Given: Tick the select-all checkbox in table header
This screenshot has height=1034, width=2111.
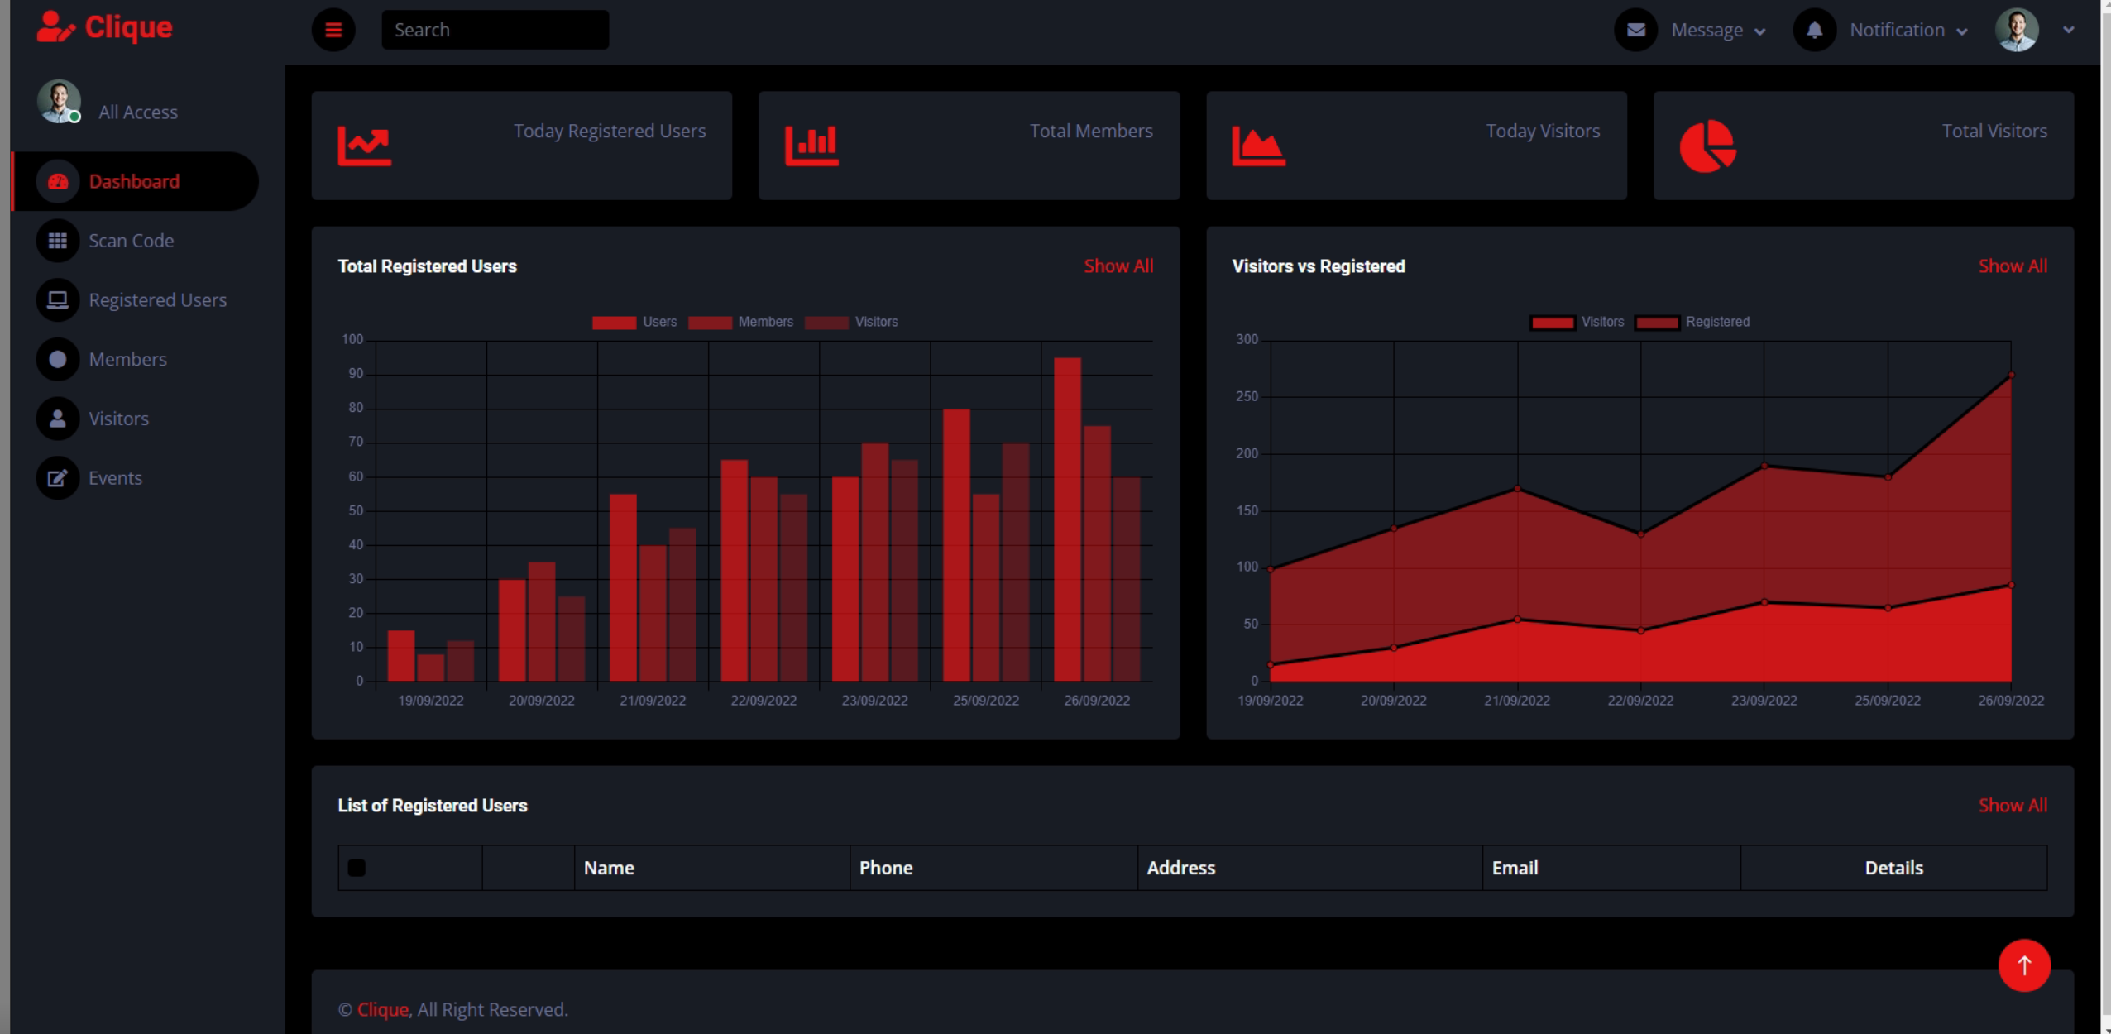Looking at the screenshot, I should tap(357, 868).
